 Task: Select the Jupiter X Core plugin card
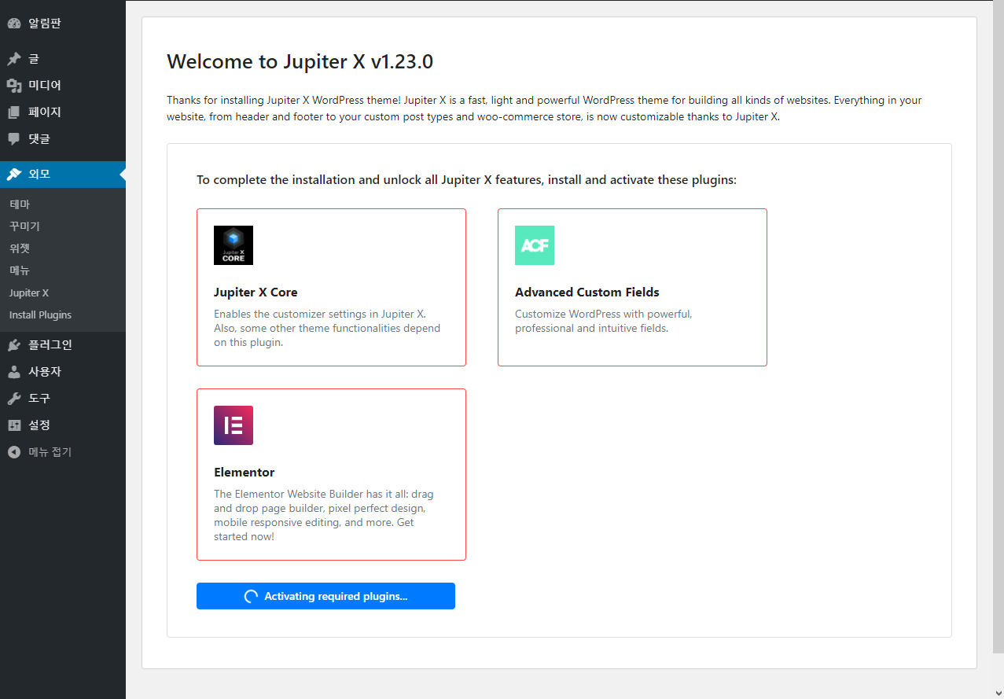pos(331,287)
